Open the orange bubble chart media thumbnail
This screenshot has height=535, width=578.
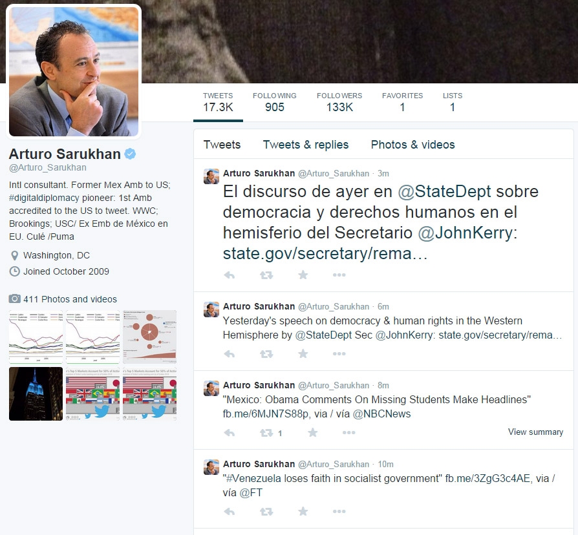[149, 337]
